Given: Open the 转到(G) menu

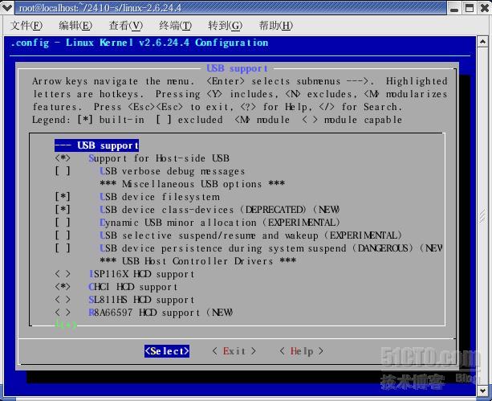Looking at the screenshot, I should pyautogui.click(x=226, y=25).
